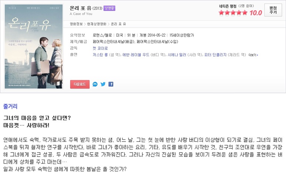The height and width of the screenshot is (184, 286).
Task: Click the 다운로드 download button
Action: coord(80,84)
